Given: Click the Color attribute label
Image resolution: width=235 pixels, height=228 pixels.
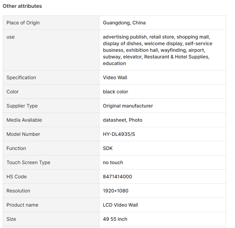Looking at the screenshot, I should click(13, 92).
